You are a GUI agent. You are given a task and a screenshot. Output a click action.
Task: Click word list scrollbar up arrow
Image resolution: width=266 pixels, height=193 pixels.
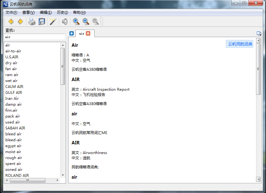click(63, 45)
